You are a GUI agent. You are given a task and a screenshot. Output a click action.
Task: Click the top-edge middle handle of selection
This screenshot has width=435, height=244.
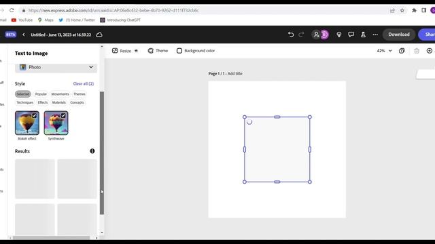(x=277, y=117)
